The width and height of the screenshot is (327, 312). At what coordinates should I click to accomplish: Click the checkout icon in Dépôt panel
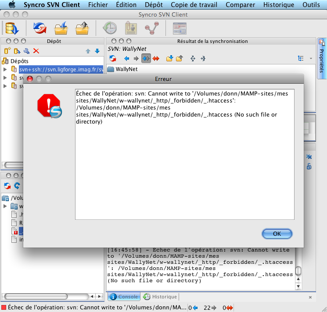point(17,51)
